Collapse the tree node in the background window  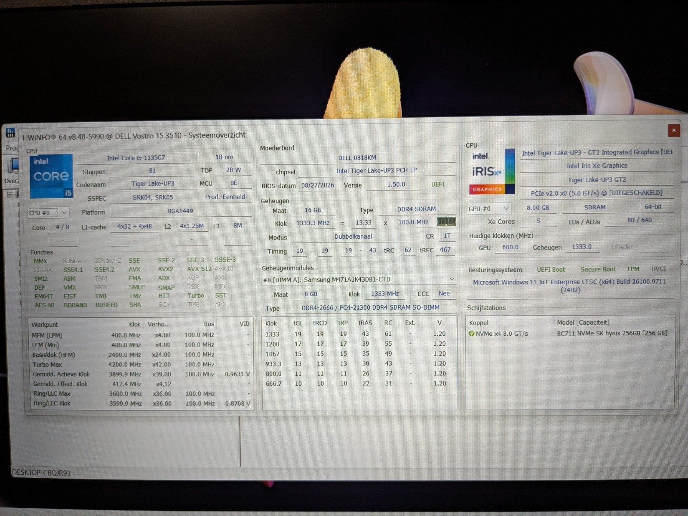tap(10, 194)
